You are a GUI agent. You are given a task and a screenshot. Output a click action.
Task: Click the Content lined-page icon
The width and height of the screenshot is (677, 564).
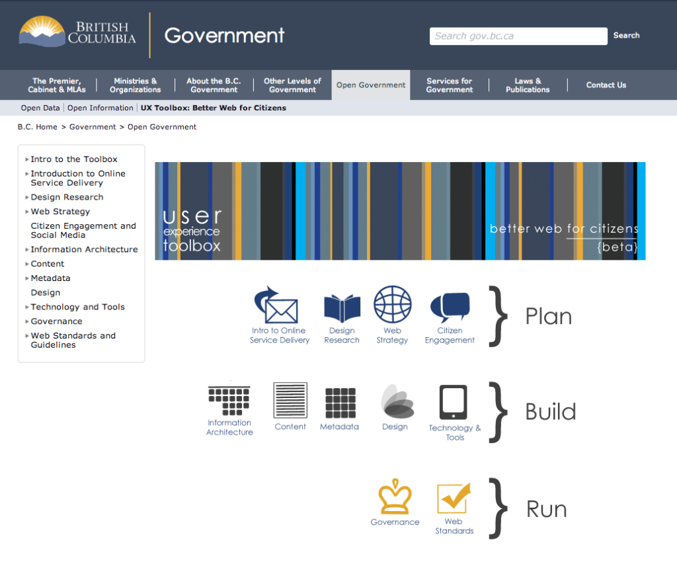[290, 400]
